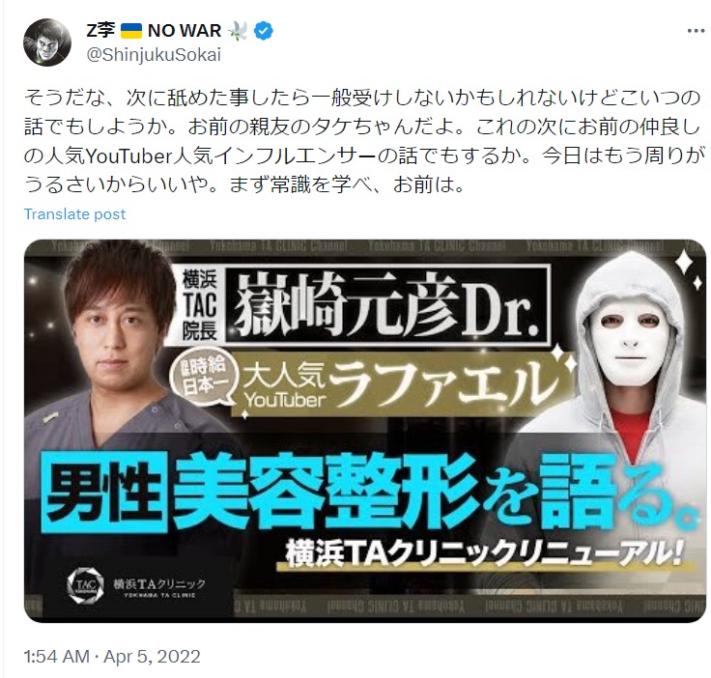Click the tweet body text starting そうだな
711x678 pixels.
(x=365, y=141)
